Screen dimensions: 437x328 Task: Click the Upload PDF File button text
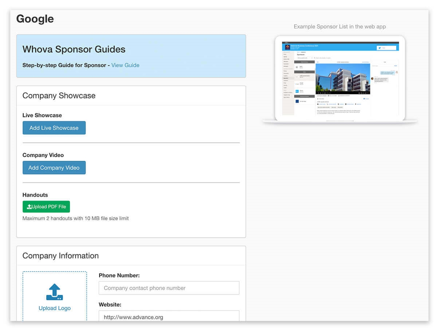pos(49,207)
